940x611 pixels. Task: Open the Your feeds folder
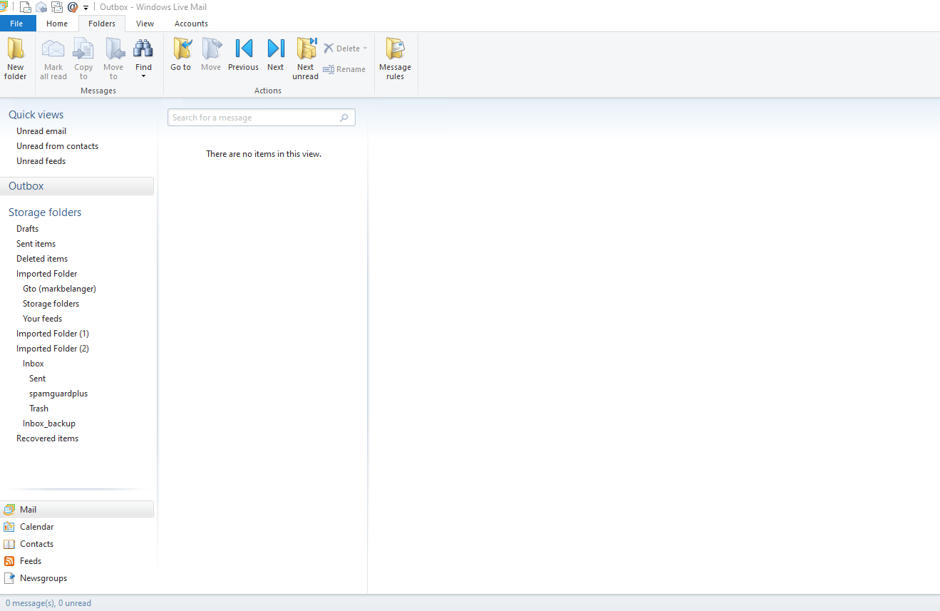[x=42, y=319]
